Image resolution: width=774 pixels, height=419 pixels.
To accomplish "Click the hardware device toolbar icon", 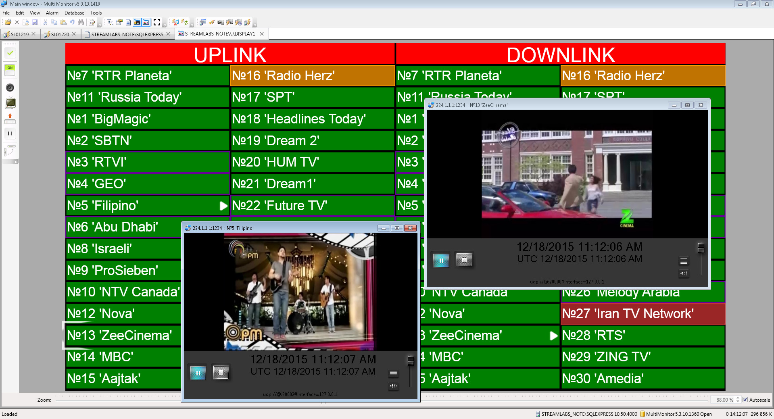I will (221, 22).
